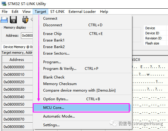The image size is (168, 131).
Task: Click the memory Address input field
Action: click(x=27, y=36)
